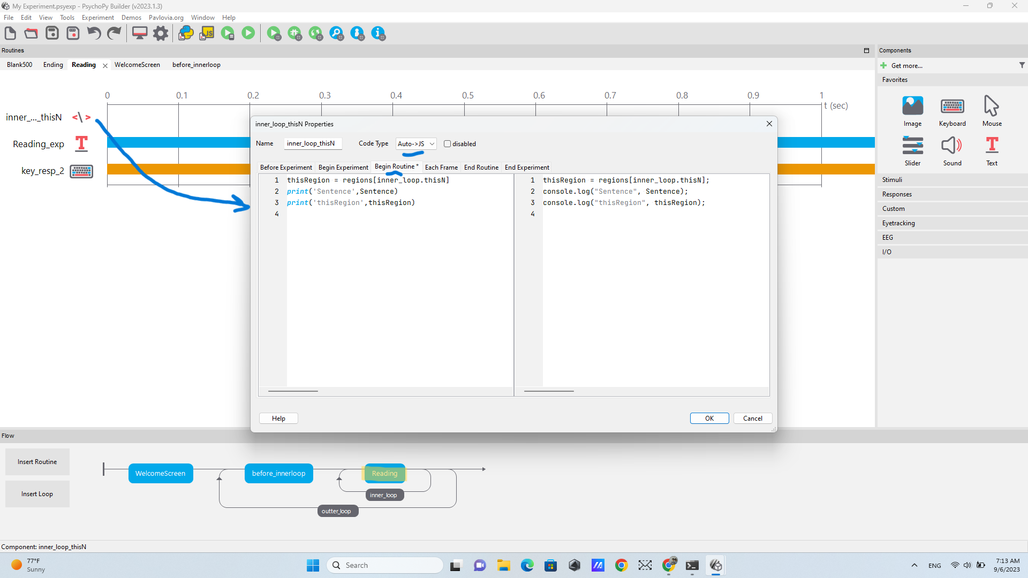Viewport: 1028px width, 578px height.
Task: Open Monitor Center icon in toolbar
Action: pyautogui.click(x=140, y=33)
